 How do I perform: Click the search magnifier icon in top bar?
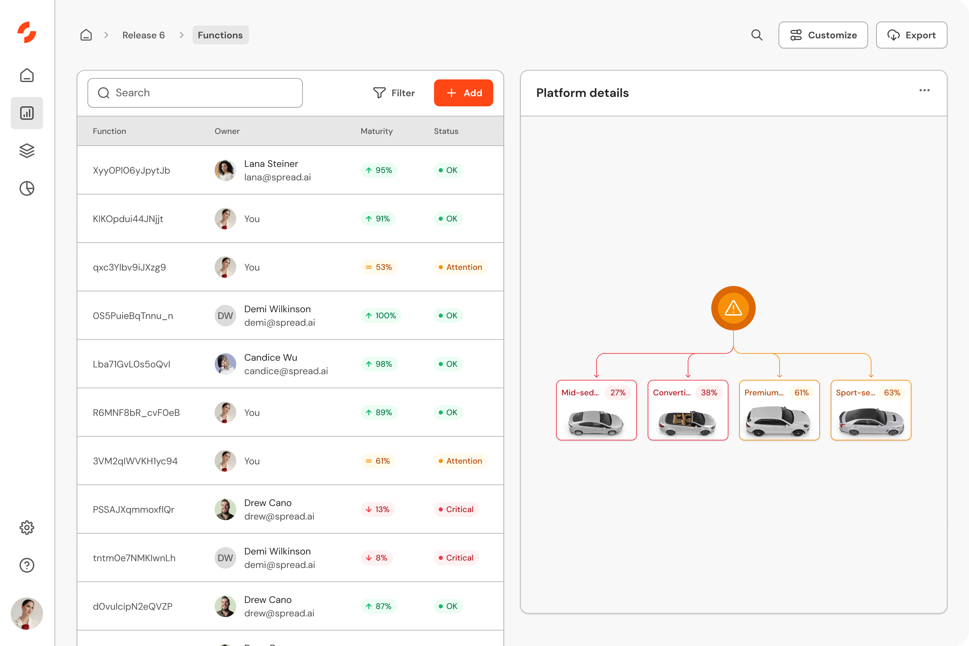pos(756,35)
